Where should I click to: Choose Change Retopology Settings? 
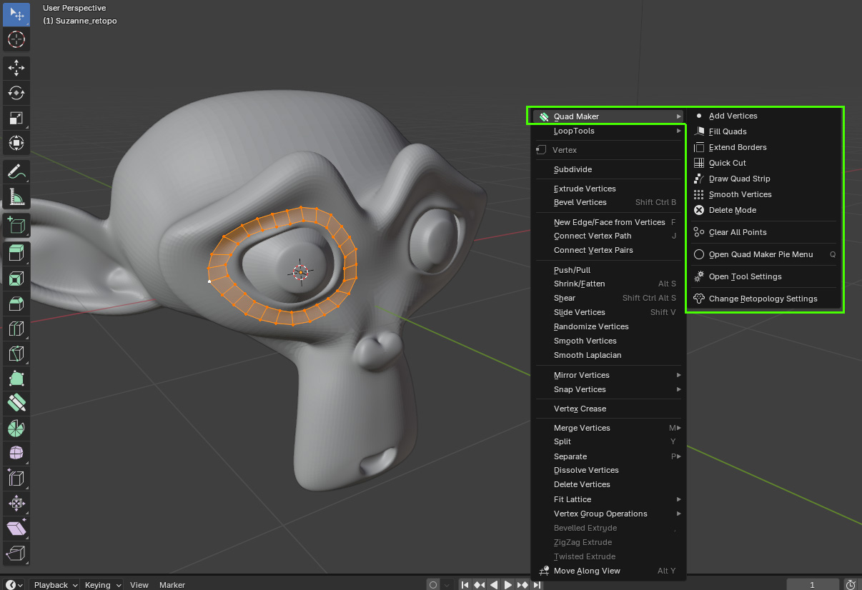coord(764,299)
